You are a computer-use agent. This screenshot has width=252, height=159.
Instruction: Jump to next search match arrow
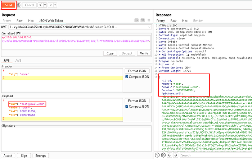(176, 155)
